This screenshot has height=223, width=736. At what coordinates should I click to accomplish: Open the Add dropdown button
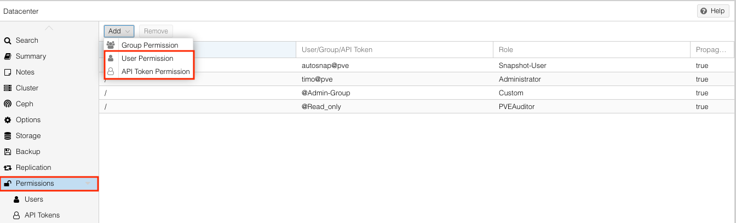click(x=119, y=31)
